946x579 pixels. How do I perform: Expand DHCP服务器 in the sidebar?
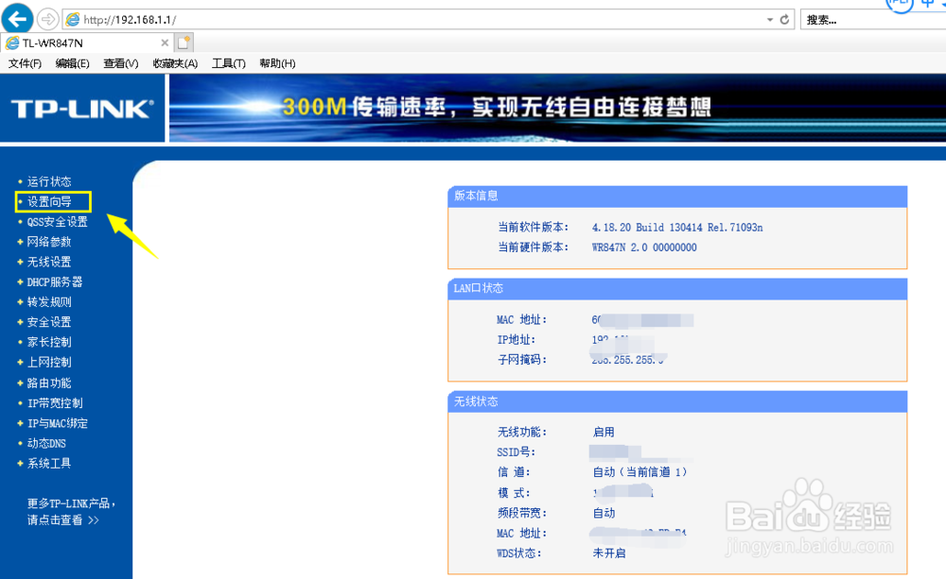point(54,282)
